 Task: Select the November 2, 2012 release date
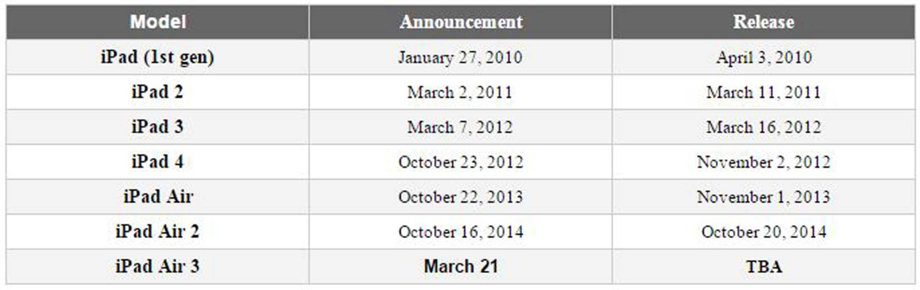click(x=763, y=162)
